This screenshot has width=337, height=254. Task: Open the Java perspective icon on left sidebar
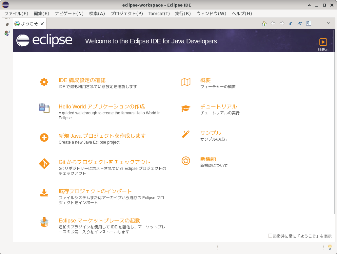(x=7, y=33)
